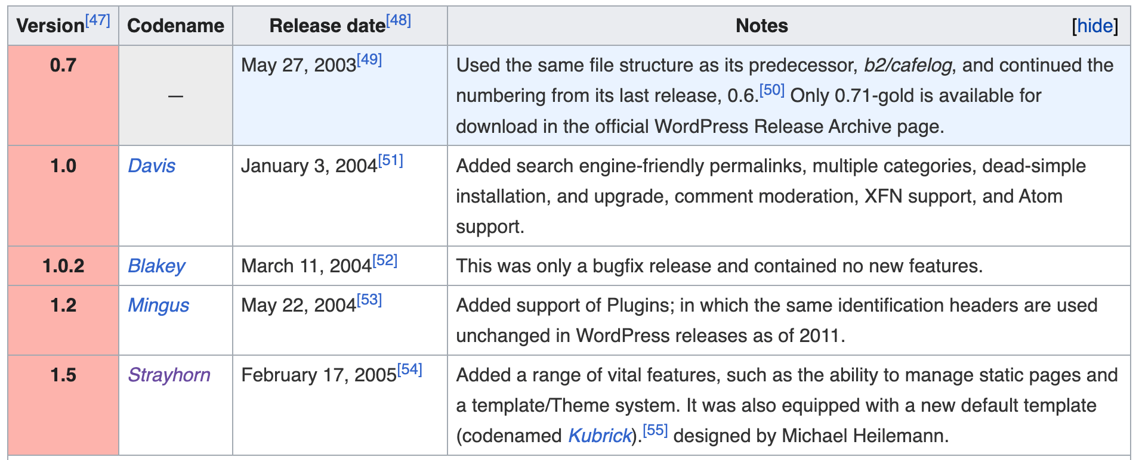This screenshot has height=460, width=1136.
Task: Click the Version column header
Action: coord(50,26)
